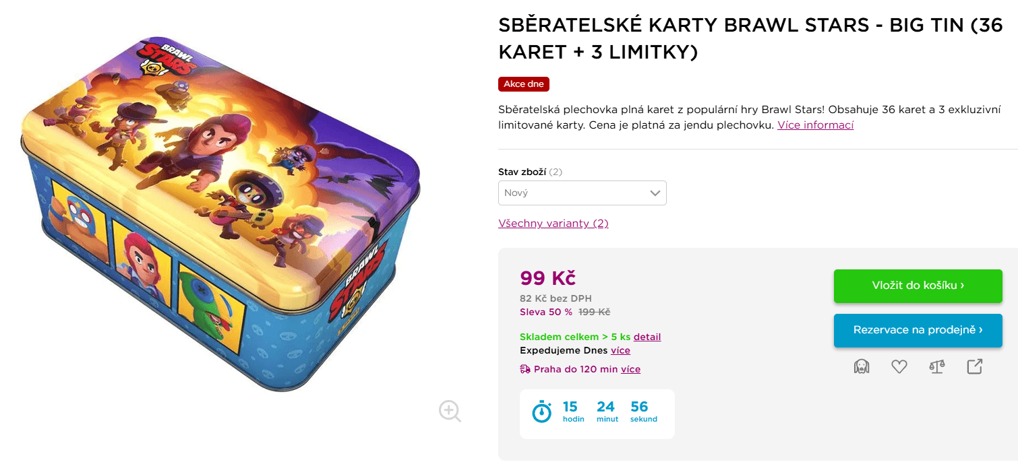
Task: Click the countdown timer box
Action: (x=597, y=413)
